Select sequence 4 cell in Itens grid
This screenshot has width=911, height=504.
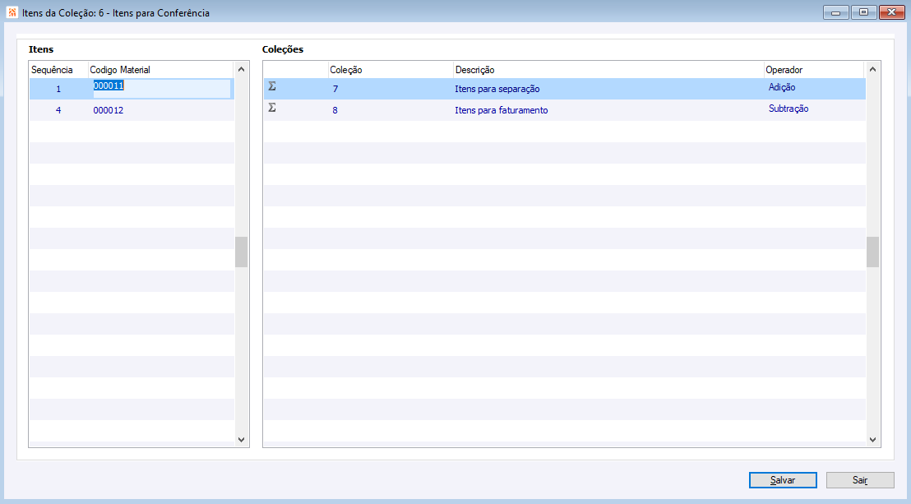(x=58, y=110)
